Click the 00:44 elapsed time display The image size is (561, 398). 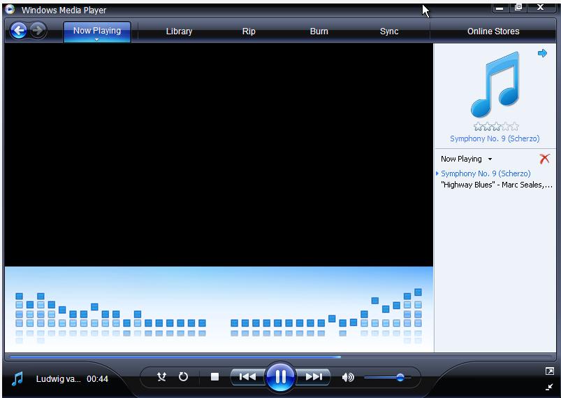click(x=97, y=378)
